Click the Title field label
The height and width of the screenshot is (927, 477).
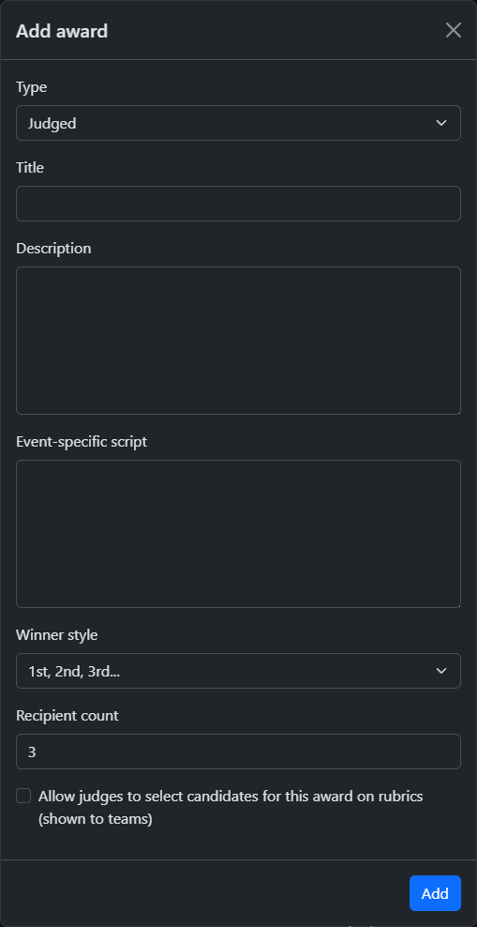30,167
